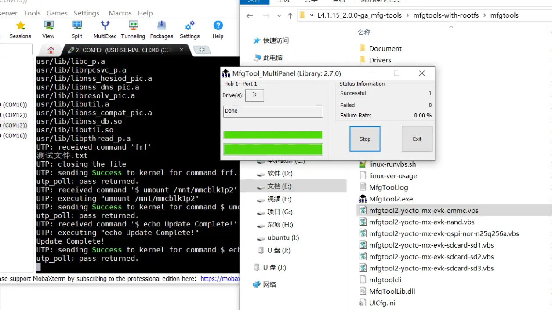Open recent locations dropdown in Explorer
The width and height of the screenshot is (552, 310).
coord(279,16)
